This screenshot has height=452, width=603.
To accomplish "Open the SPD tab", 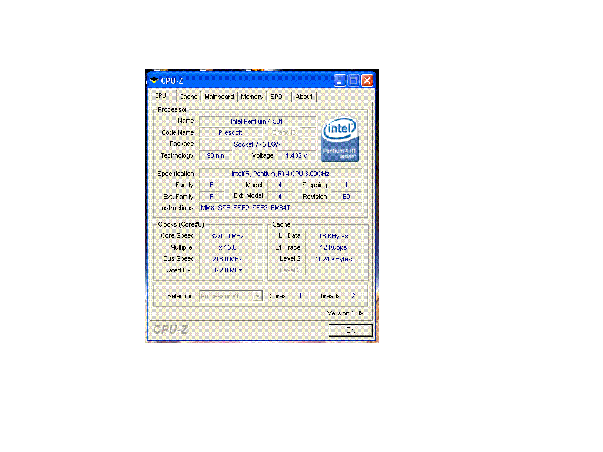I will point(277,97).
